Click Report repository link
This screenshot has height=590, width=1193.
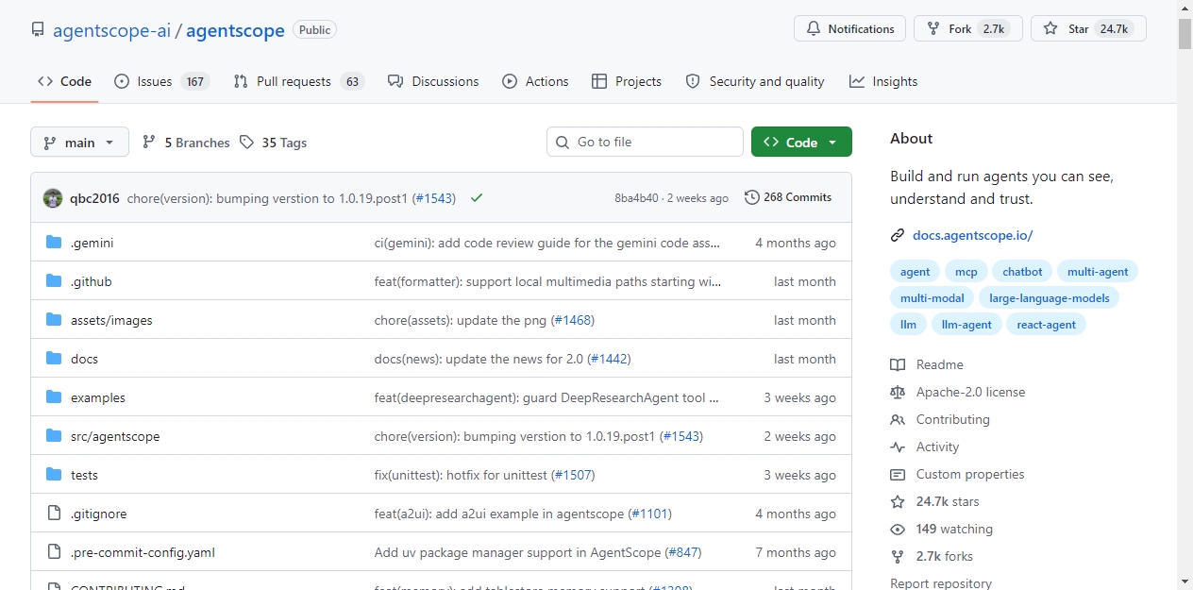tap(941, 583)
